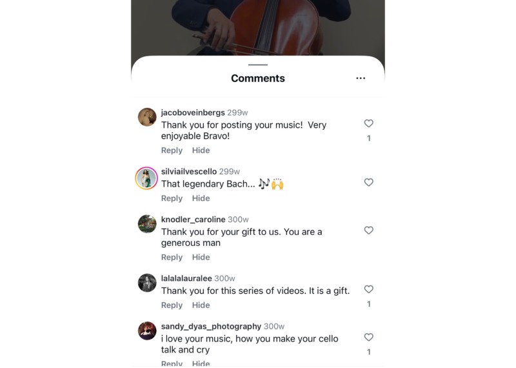Like silviailvescello's Bach comment
The height and width of the screenshot is (368, 516).
[369, 183]
